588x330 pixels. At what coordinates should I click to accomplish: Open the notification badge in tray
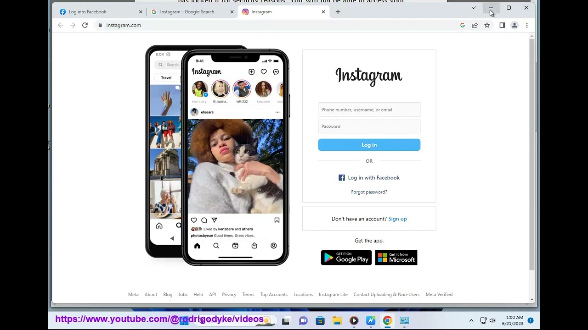(x=531, y=321)
